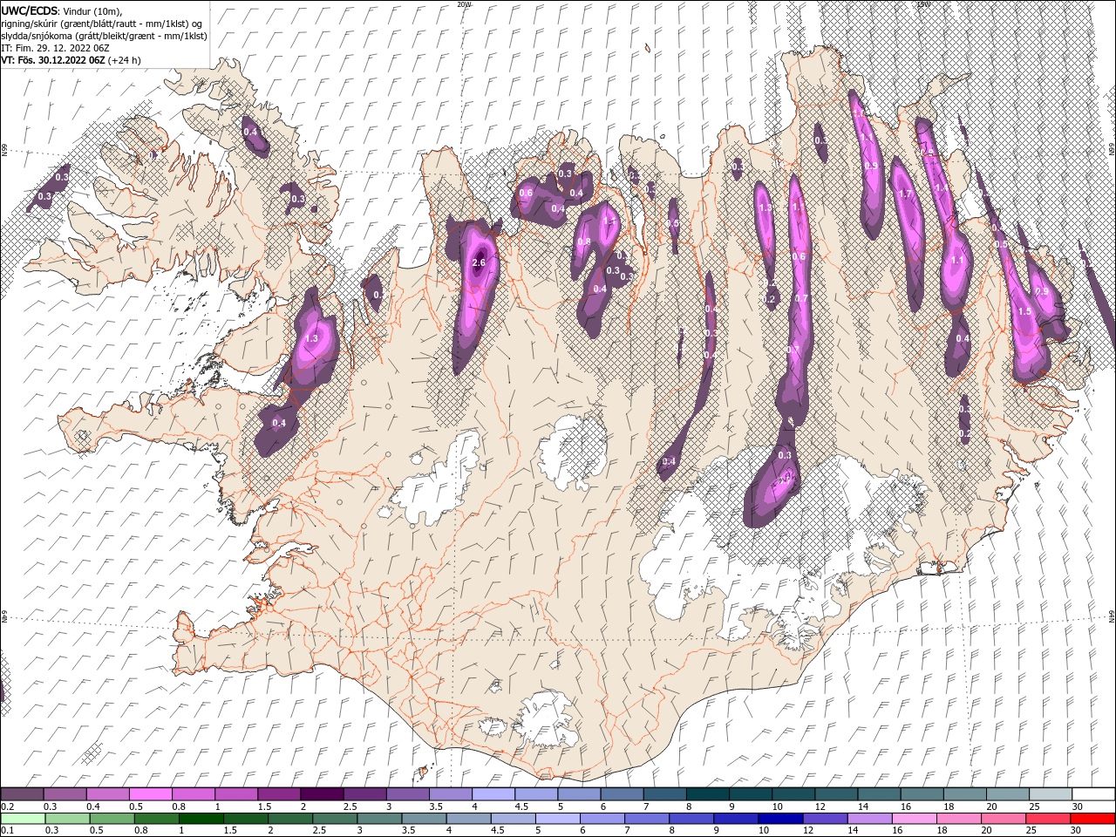1116x837 pixels.
Task: Click the light pink rain swatch labeled 16
Action: 913,819
